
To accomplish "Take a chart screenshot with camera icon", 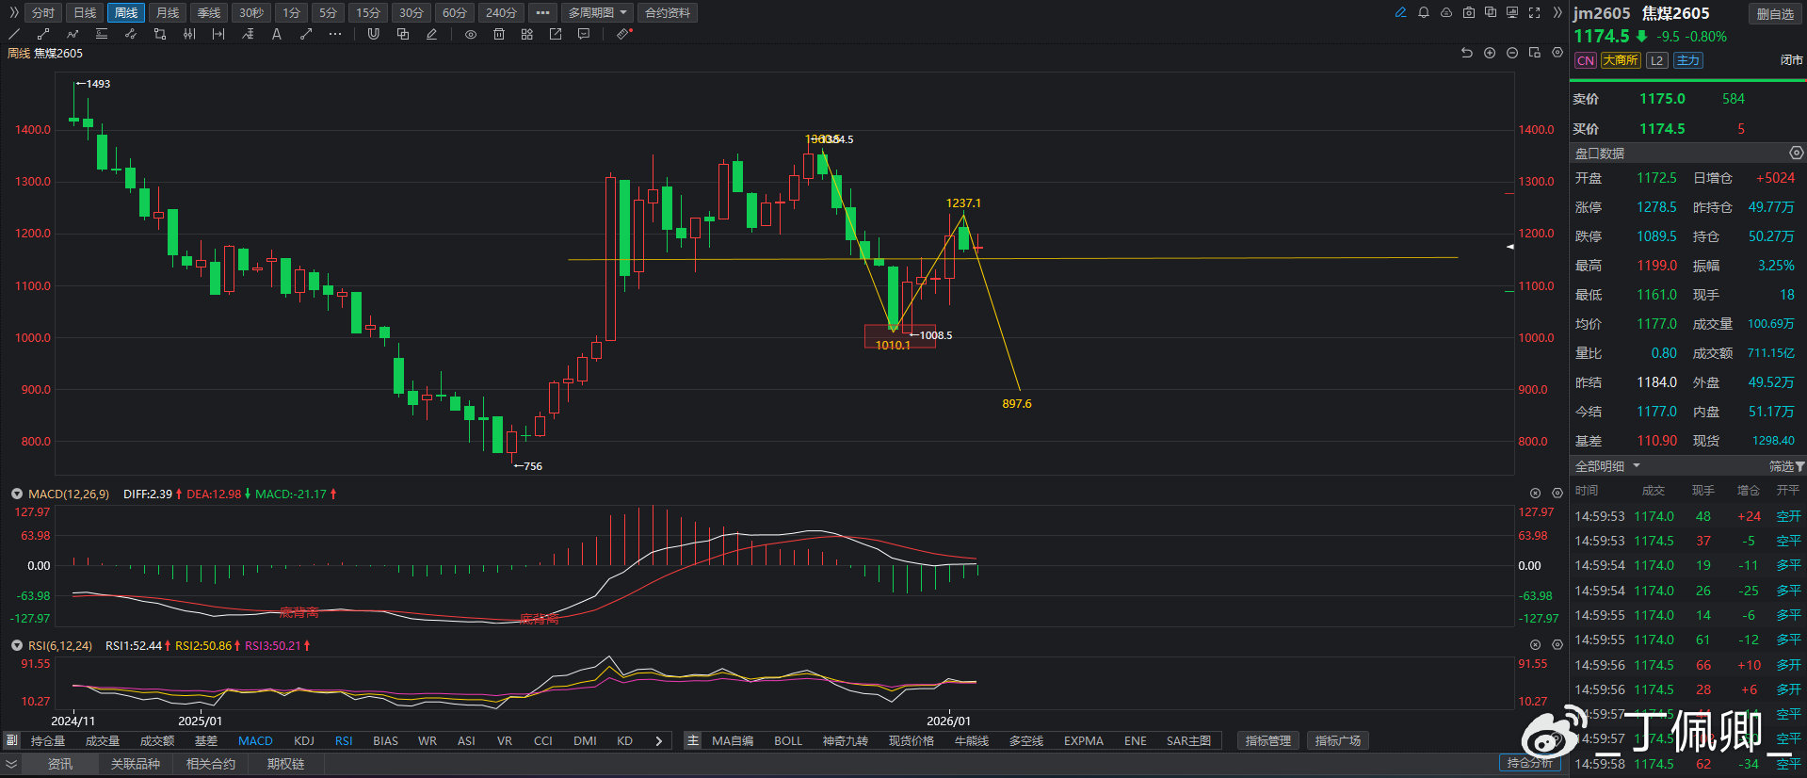I will coord(1469,13).
